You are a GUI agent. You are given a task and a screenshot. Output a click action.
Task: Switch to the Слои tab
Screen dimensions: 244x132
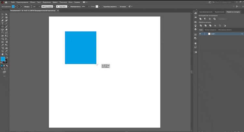tap(201, 30)
